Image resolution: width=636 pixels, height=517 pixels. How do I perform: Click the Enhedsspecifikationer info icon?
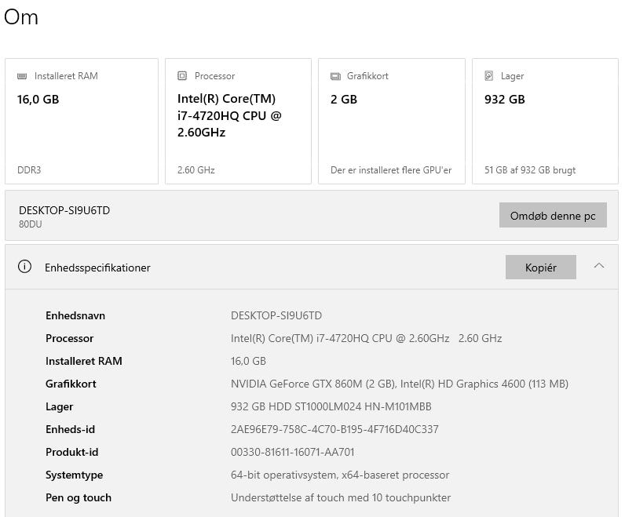click(25, 267)
